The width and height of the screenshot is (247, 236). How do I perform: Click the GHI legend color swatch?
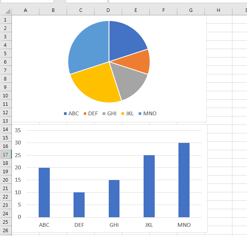click(x=104, y=113)
